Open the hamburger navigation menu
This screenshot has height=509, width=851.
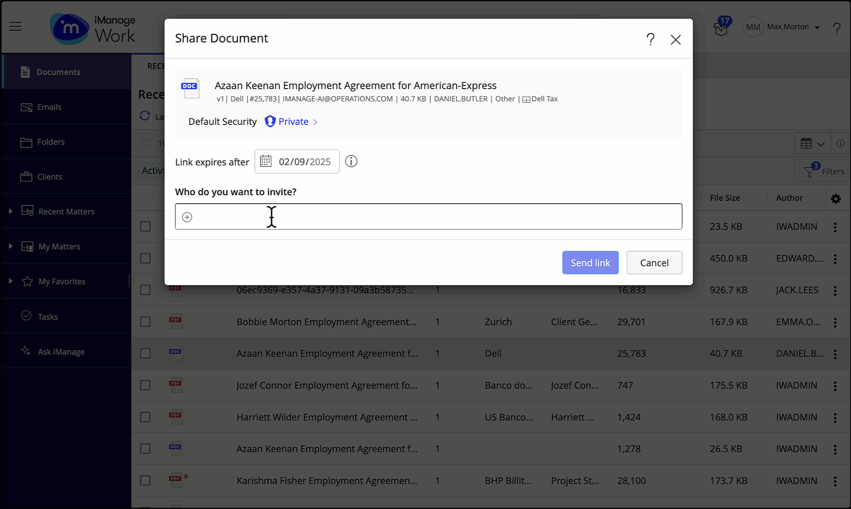click(15, 26)
